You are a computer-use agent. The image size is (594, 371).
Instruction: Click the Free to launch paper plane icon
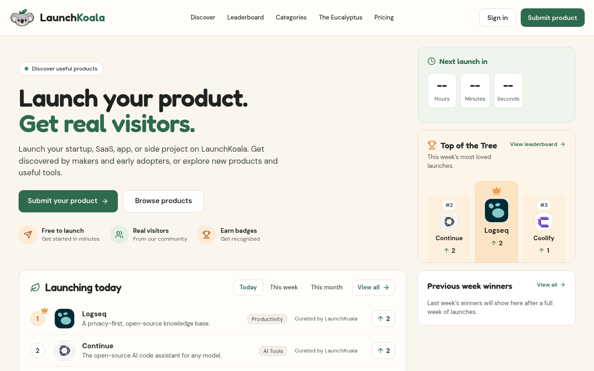coord(28,235)
